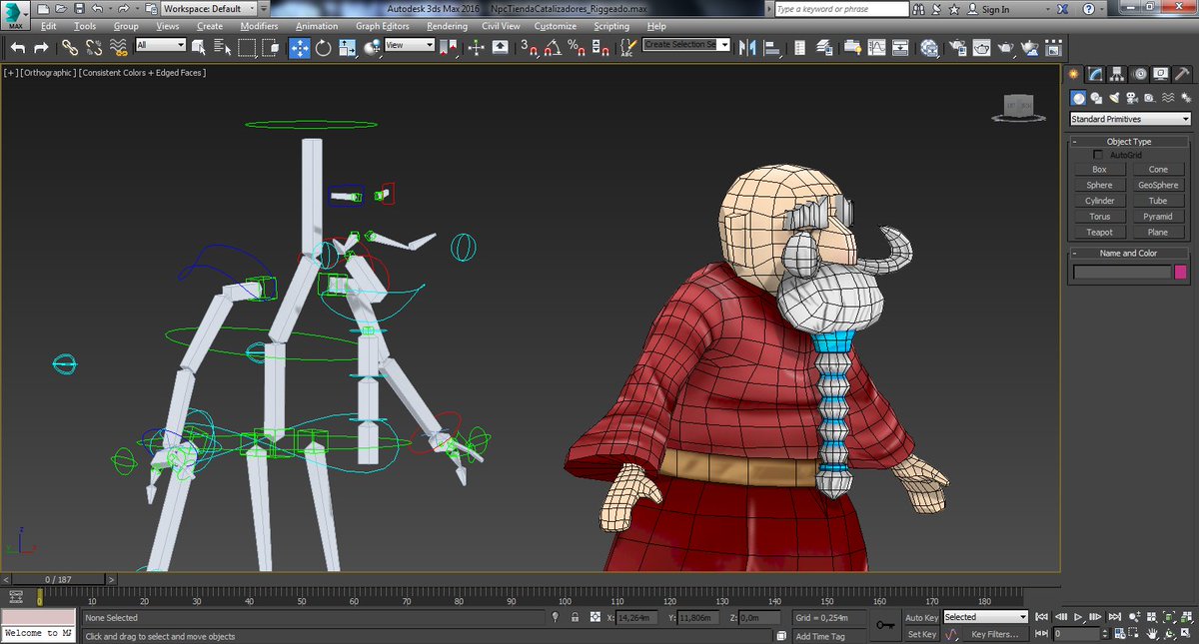Choose the Select Object tool

(x=199, y=47)
